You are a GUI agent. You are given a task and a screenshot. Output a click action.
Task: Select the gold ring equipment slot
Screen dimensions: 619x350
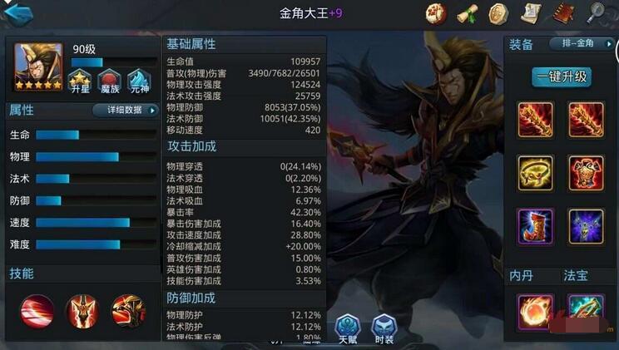[x=535, y=173]
